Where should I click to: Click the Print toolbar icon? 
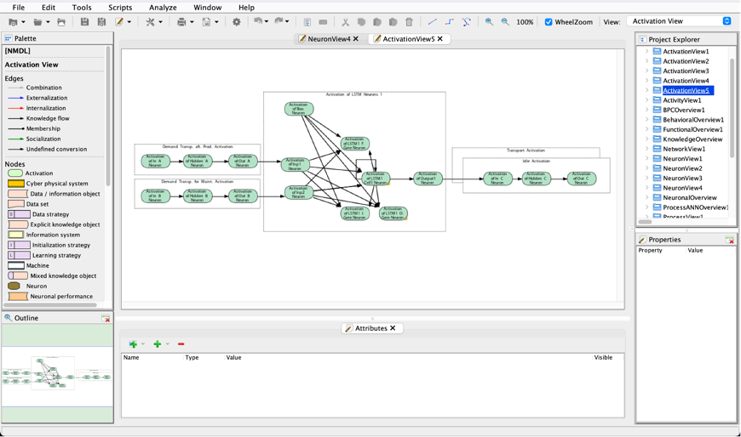tap(181, 22)
